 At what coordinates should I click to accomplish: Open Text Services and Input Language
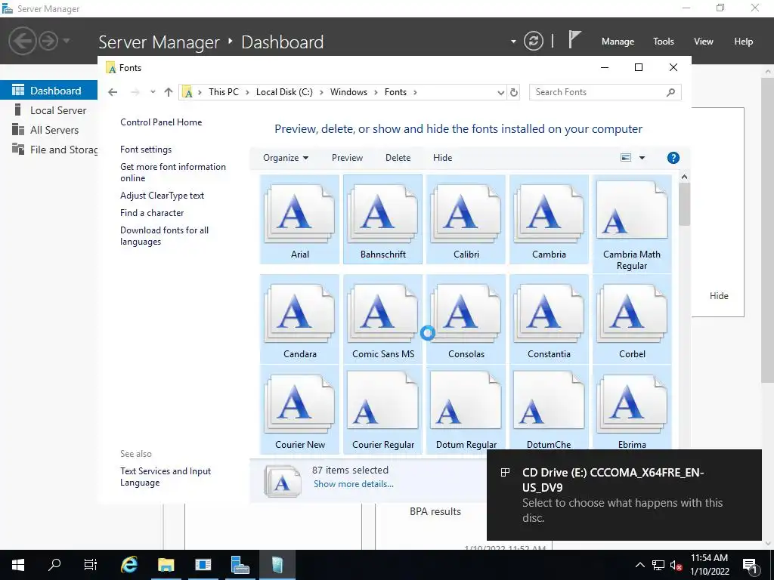[x=166, y=477]
